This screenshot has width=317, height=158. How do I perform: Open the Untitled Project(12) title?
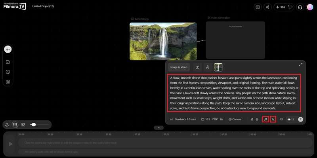(43, 6)
